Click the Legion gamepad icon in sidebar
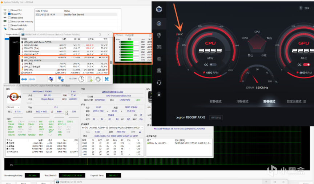 tap(159, 47)
